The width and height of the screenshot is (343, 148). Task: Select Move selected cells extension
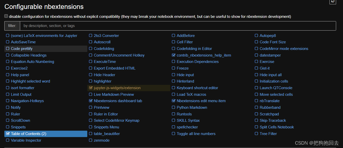coord(276,95)
